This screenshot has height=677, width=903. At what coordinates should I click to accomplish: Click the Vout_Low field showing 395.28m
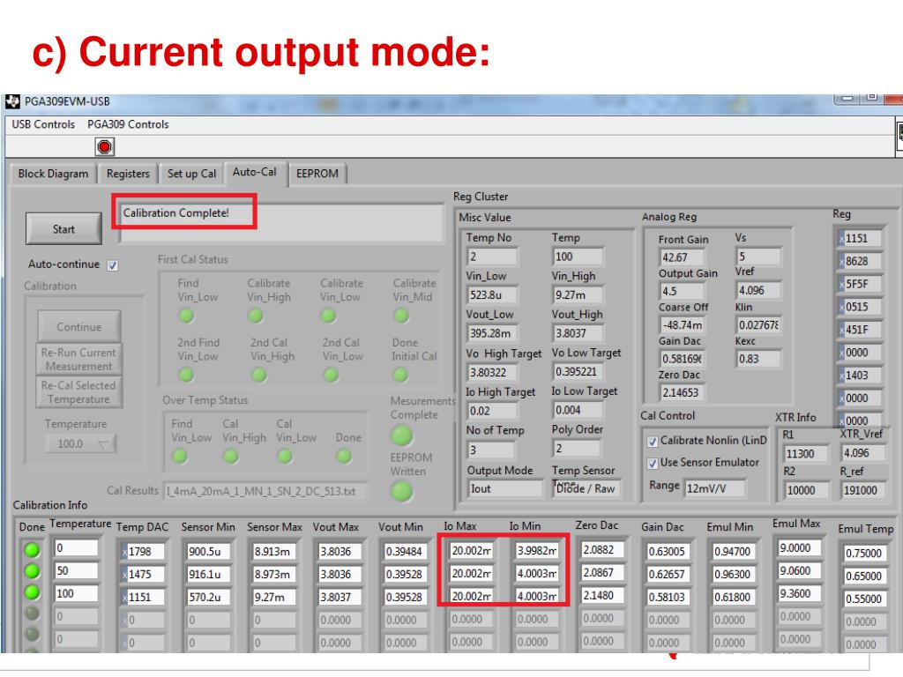coord(492,334)
